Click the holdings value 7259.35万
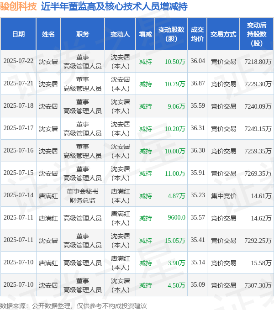Screen dimensions: 274x310 [x=258, y=151]
